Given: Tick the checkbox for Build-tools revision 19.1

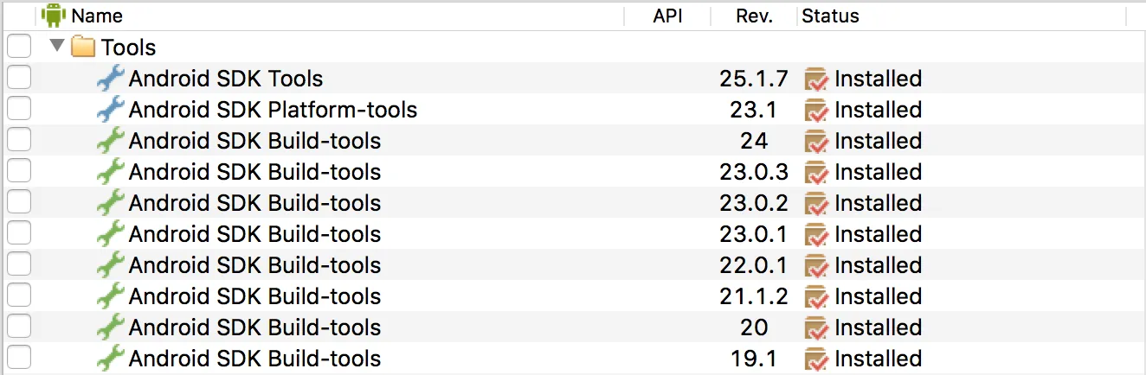Looking at the screenshot, I should point(19,358).
